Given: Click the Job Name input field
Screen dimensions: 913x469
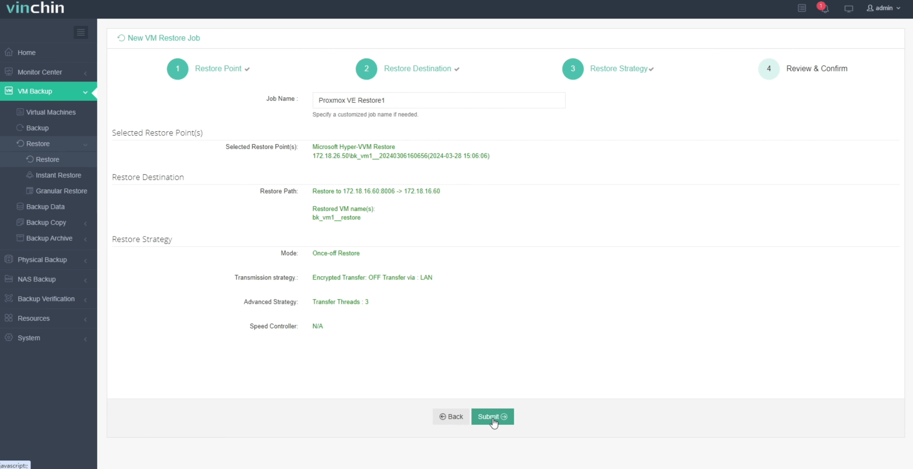Looking at the screenshot, I should pyautogui.click(x=439, y=100).
